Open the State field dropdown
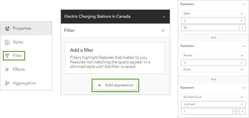 click(213, 13)
